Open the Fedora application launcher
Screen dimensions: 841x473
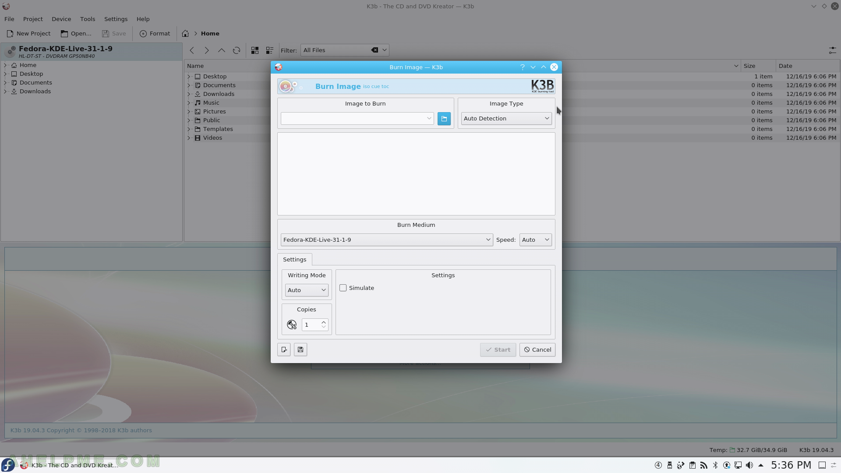(8, 465)
